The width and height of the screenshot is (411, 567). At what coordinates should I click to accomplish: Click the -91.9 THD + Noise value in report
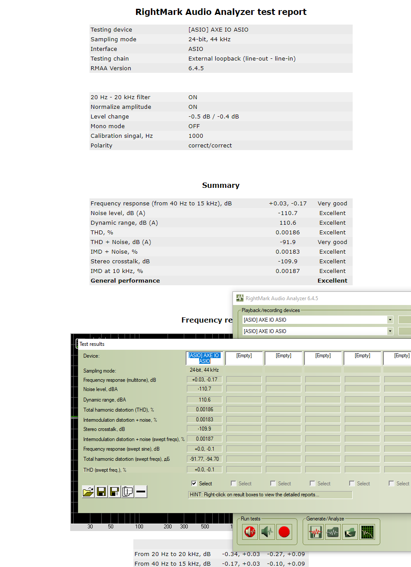click(288, 242)
